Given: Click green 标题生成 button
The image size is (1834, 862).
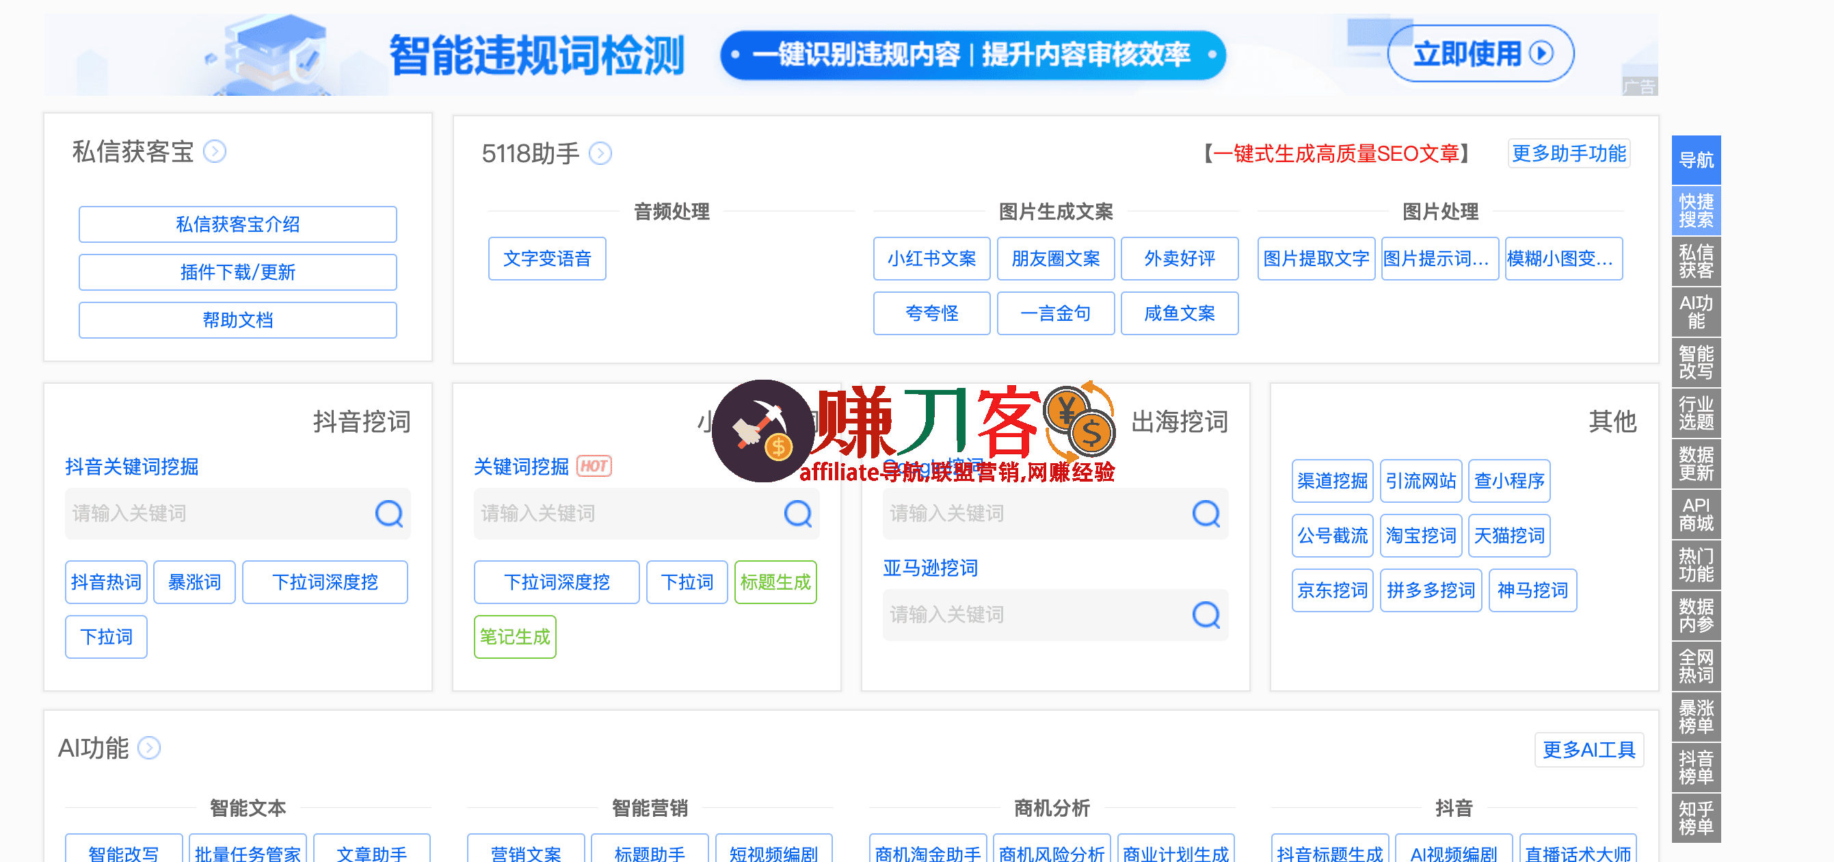Looking at the screenshot, I should click(x=775, y=582).
